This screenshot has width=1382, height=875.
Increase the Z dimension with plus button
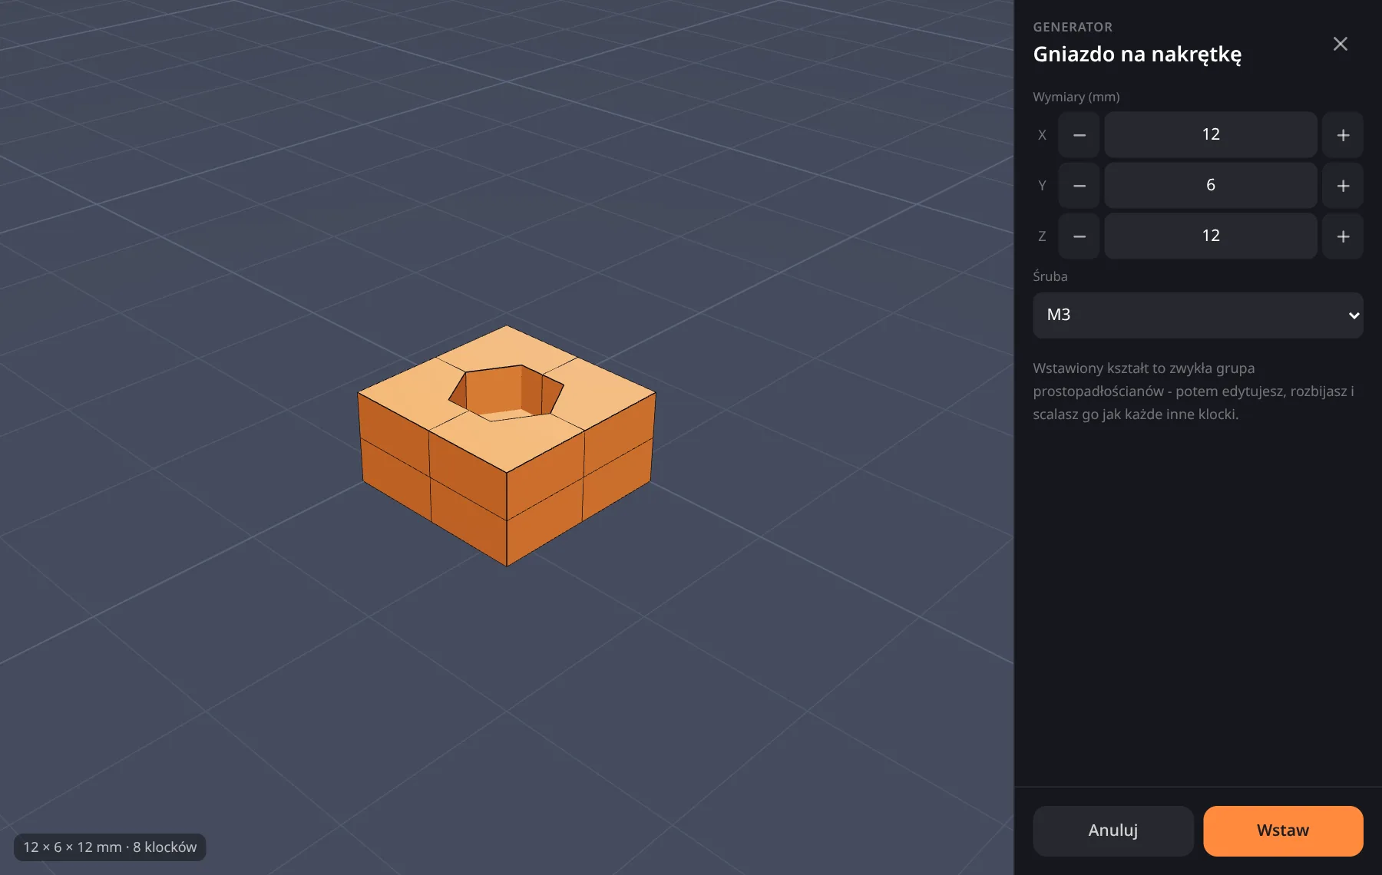(1343, 236)
